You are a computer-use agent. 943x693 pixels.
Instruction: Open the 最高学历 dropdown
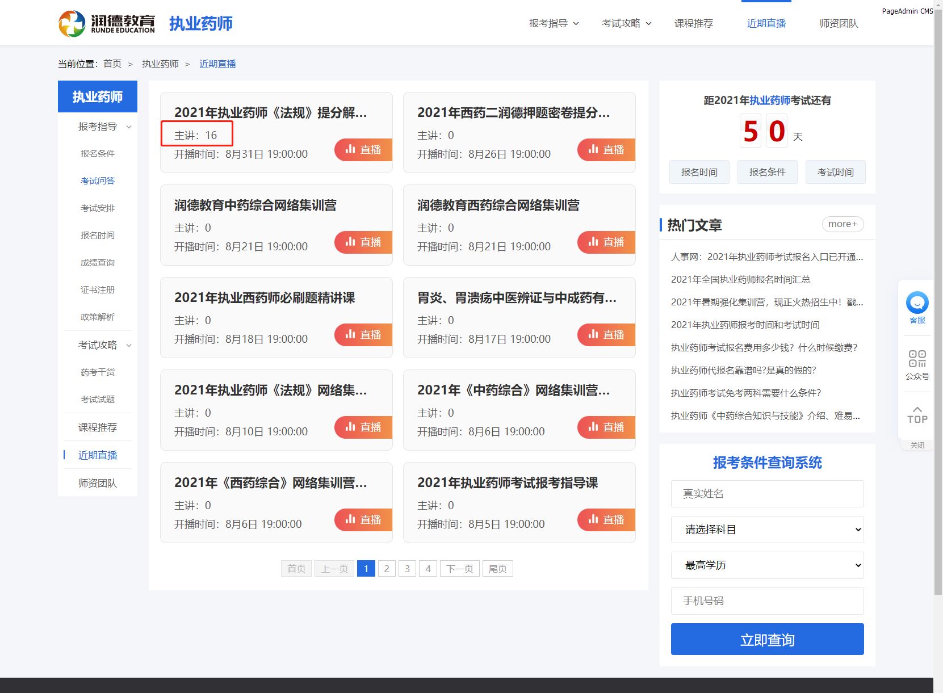(x=767, y=565)
